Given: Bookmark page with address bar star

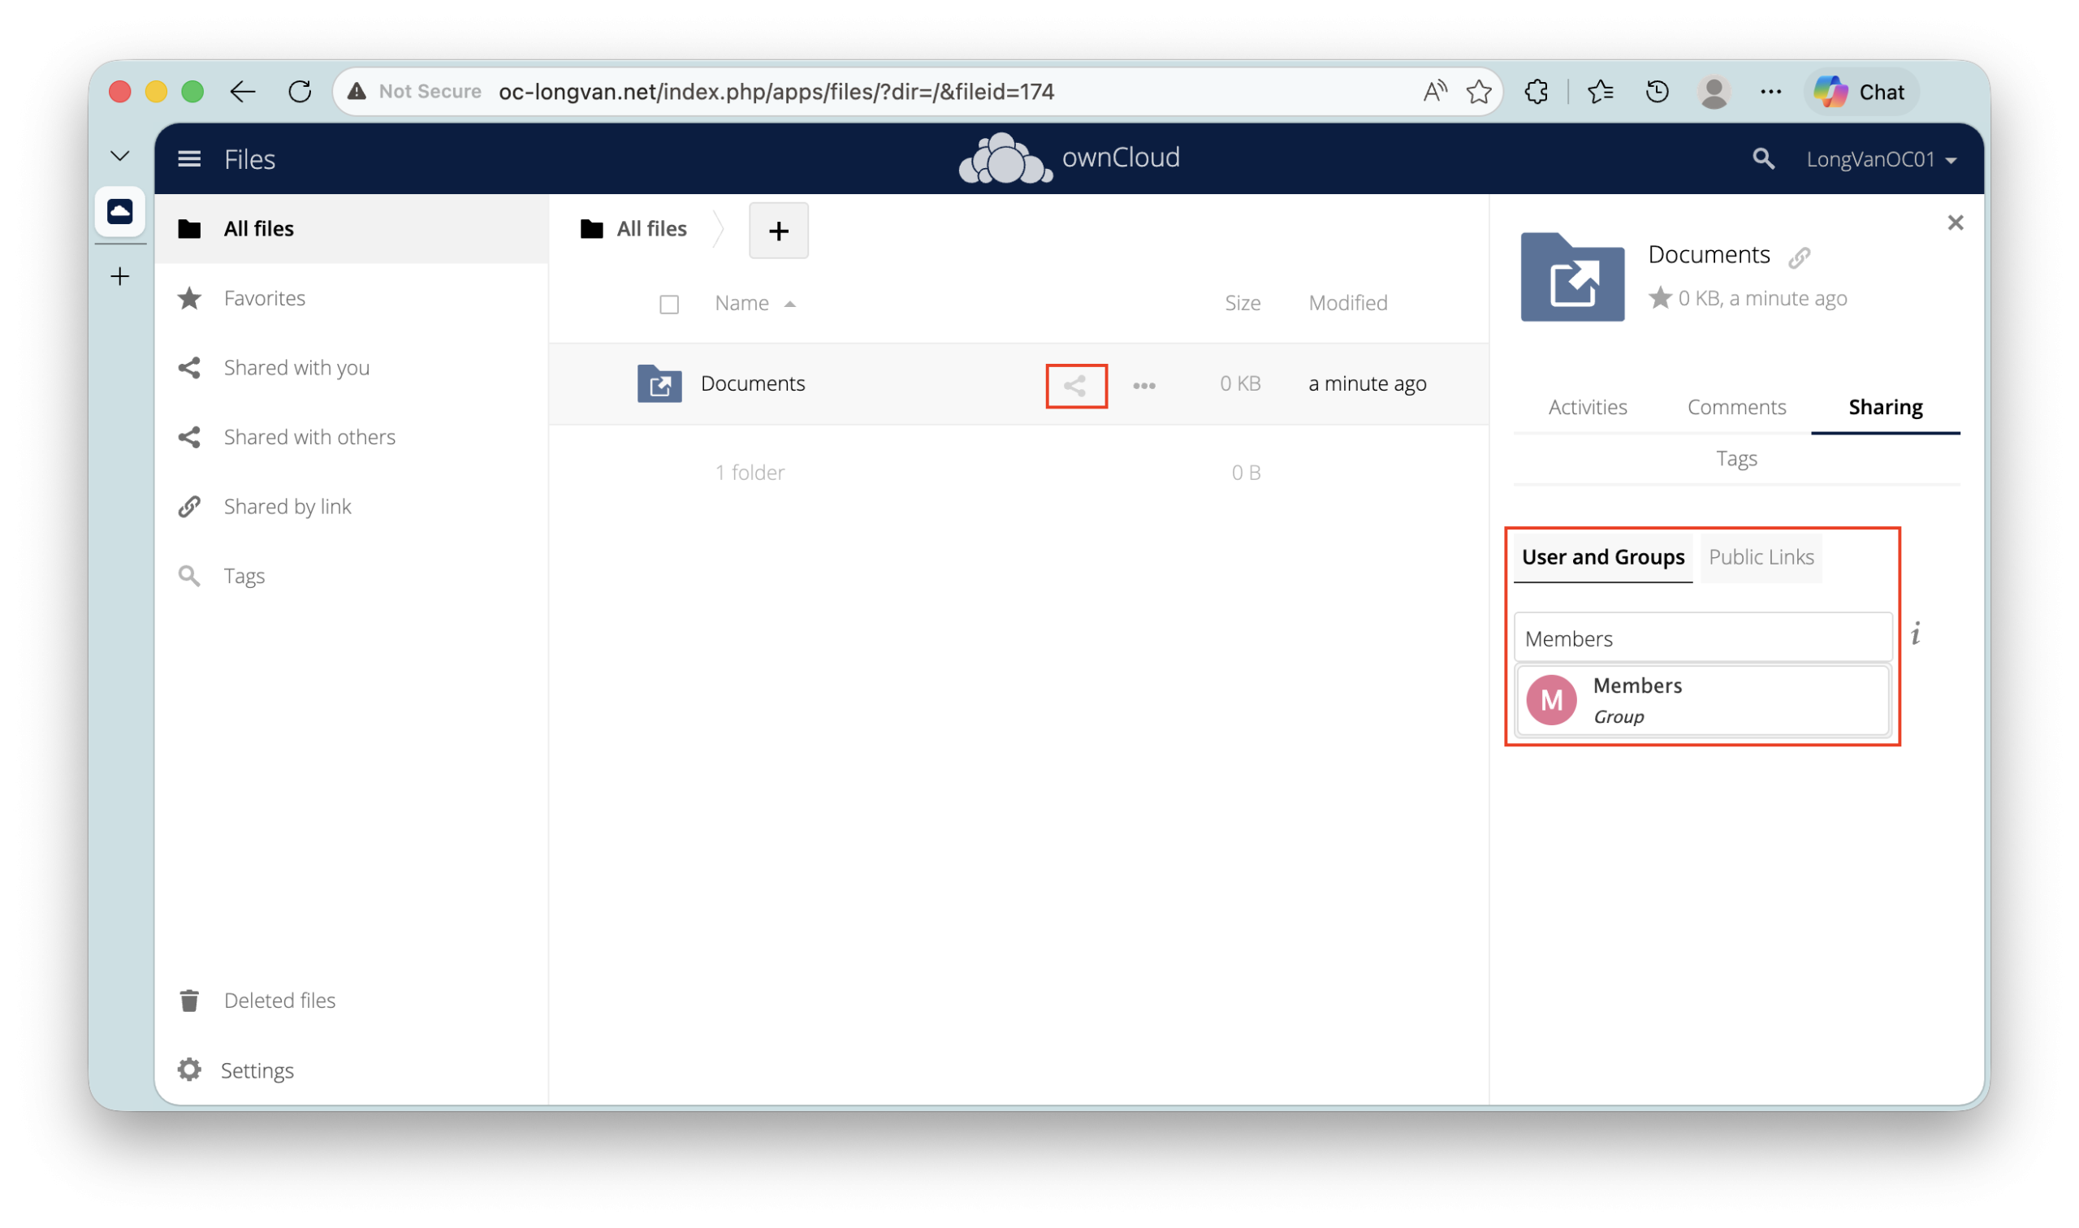Looking at the screenshot, I should pos(1478,92).
